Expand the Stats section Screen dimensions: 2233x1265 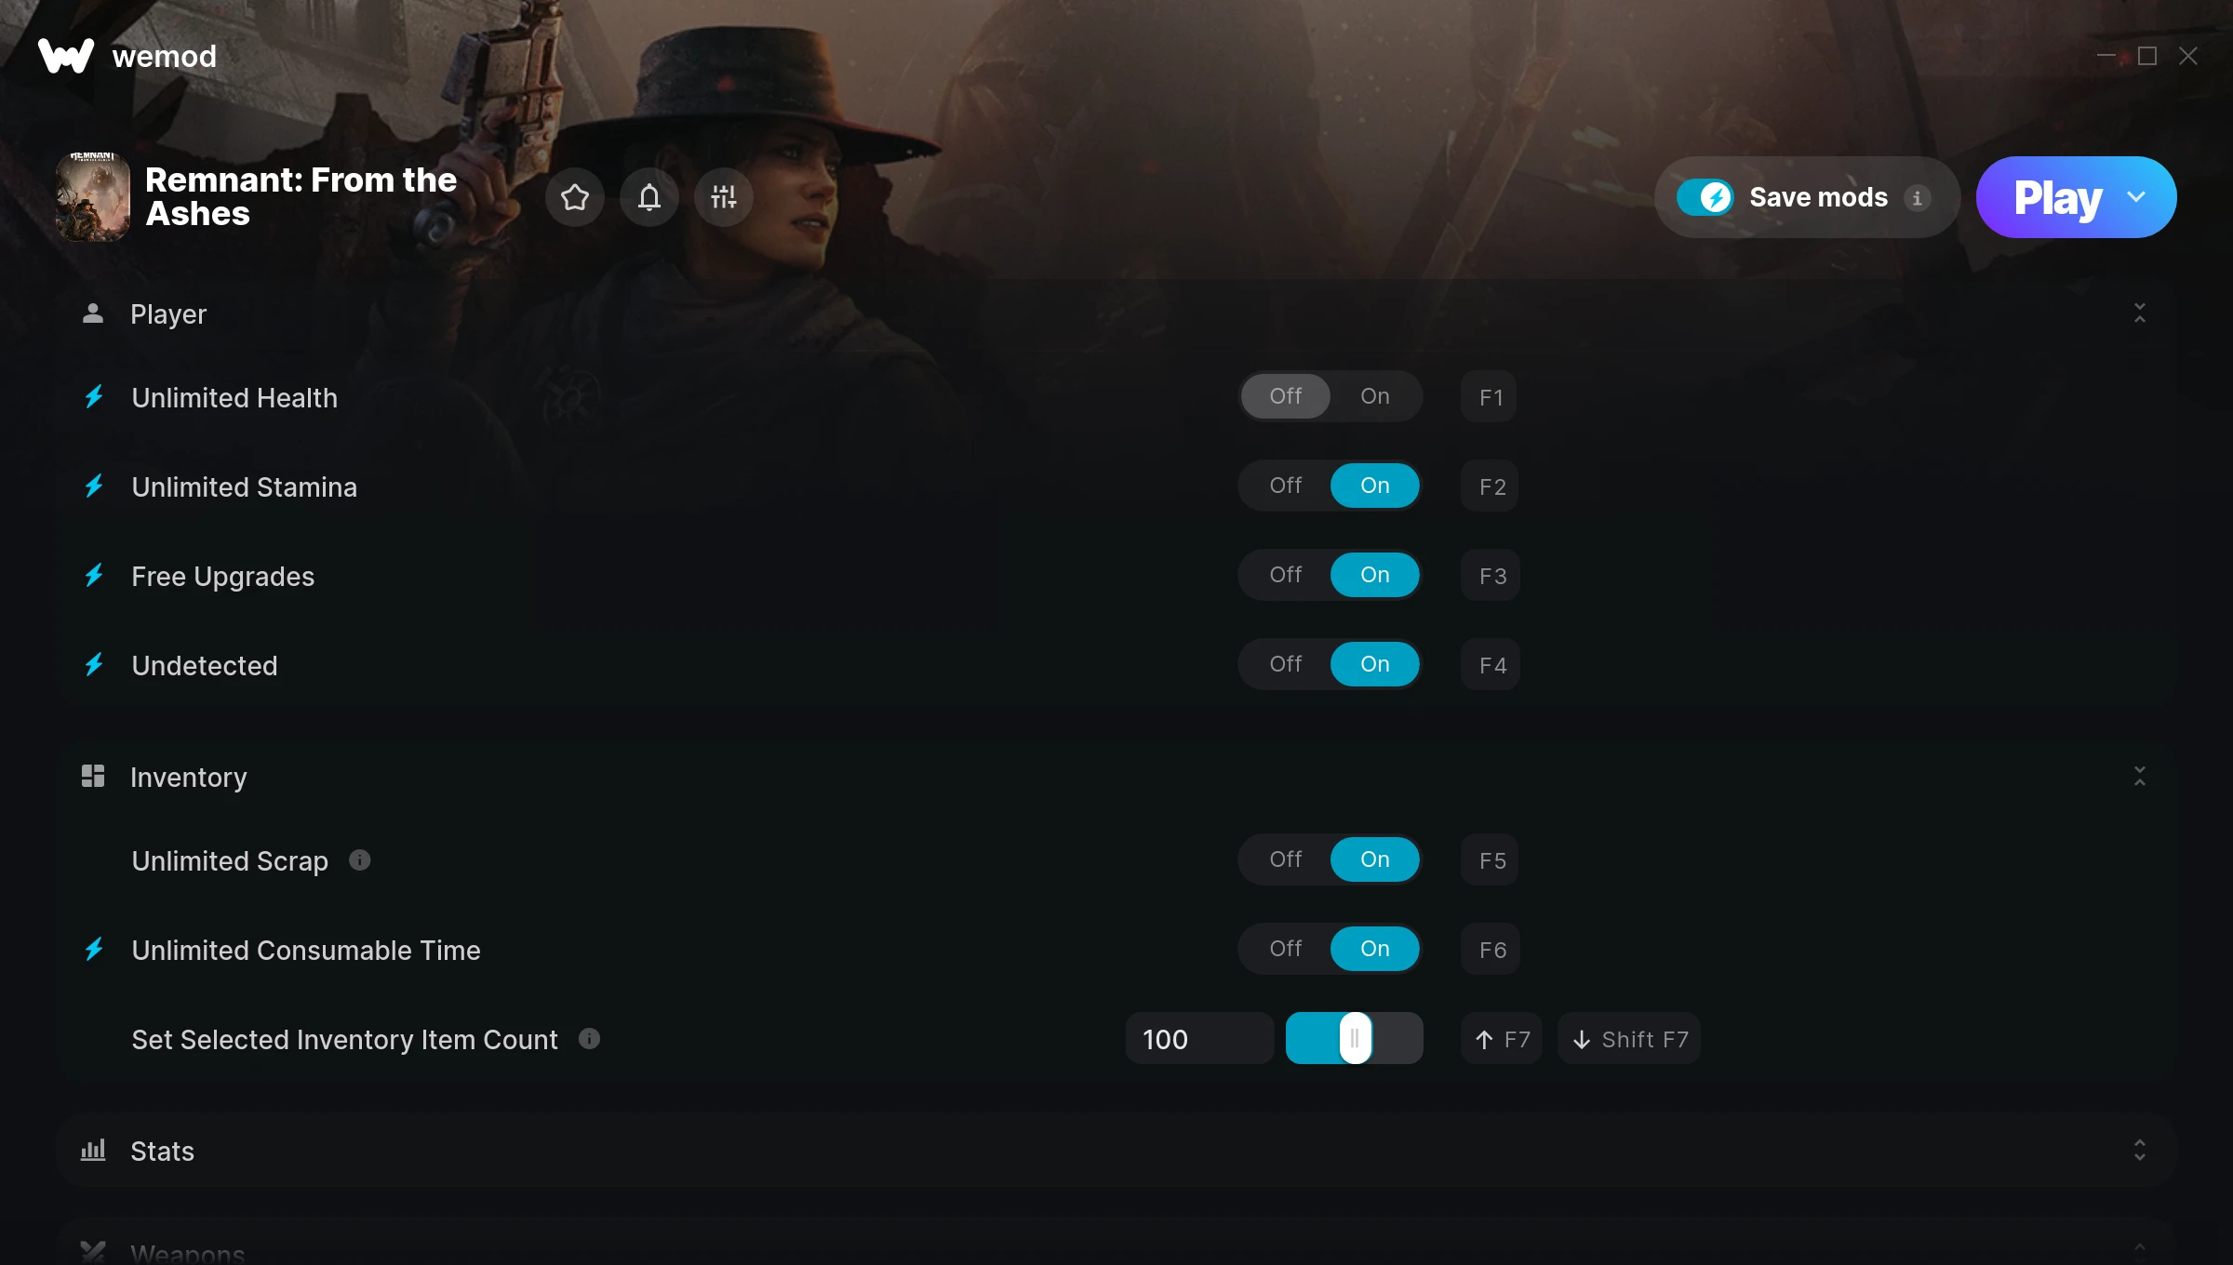point(2139,1151)
